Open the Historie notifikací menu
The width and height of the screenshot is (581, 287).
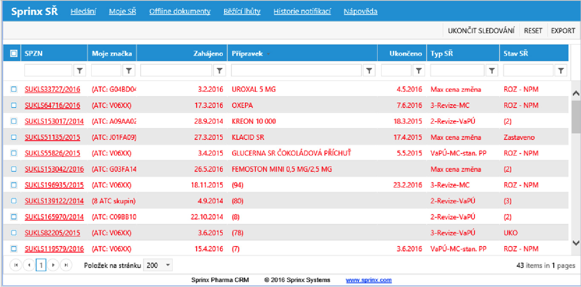pyautogui.click(x=302, y=11)
